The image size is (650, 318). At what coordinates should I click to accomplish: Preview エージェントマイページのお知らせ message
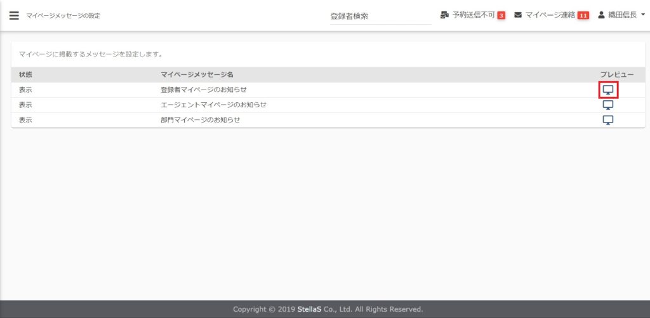point(608,105)
